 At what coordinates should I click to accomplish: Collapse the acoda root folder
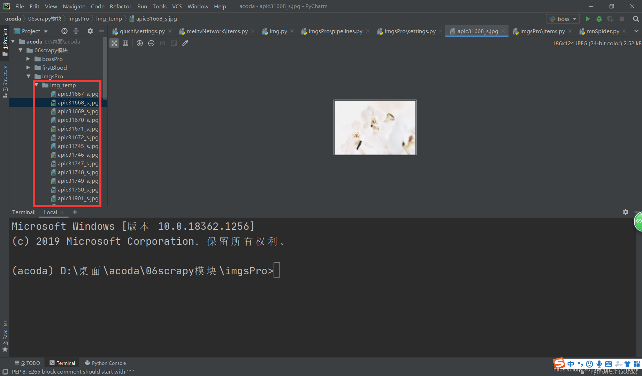tap(13, 41)
